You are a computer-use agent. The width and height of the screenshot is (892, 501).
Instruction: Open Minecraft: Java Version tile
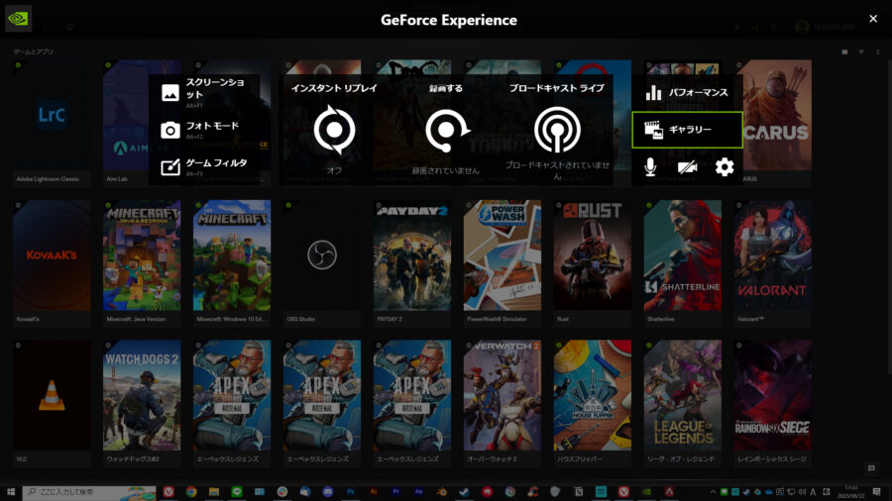[x=142, y=262]
